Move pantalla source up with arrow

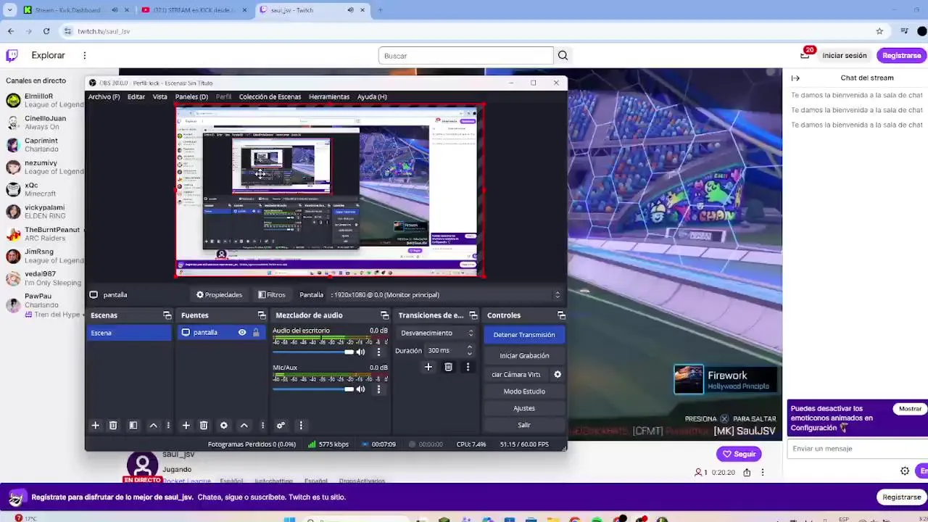tap(244, 426)
